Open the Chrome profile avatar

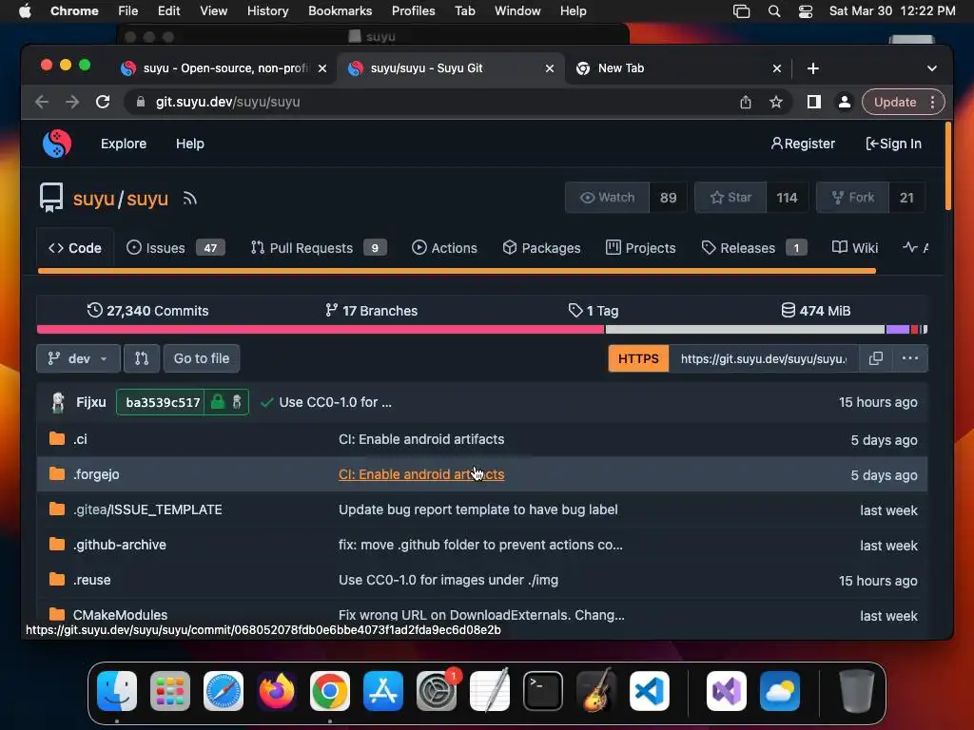coord(845,102)
